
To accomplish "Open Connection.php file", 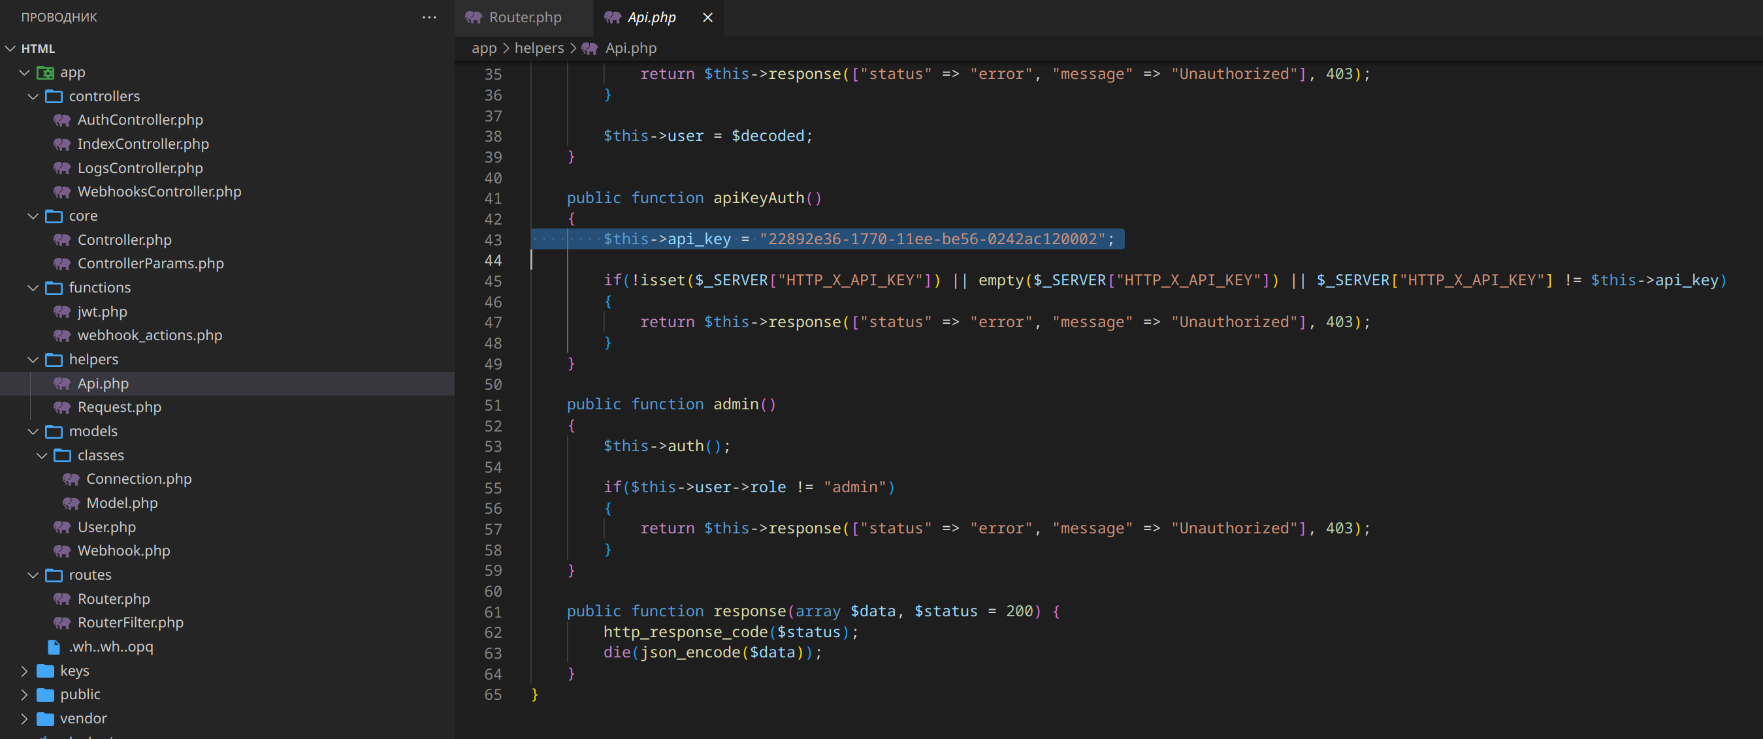I will click(139, 479).
